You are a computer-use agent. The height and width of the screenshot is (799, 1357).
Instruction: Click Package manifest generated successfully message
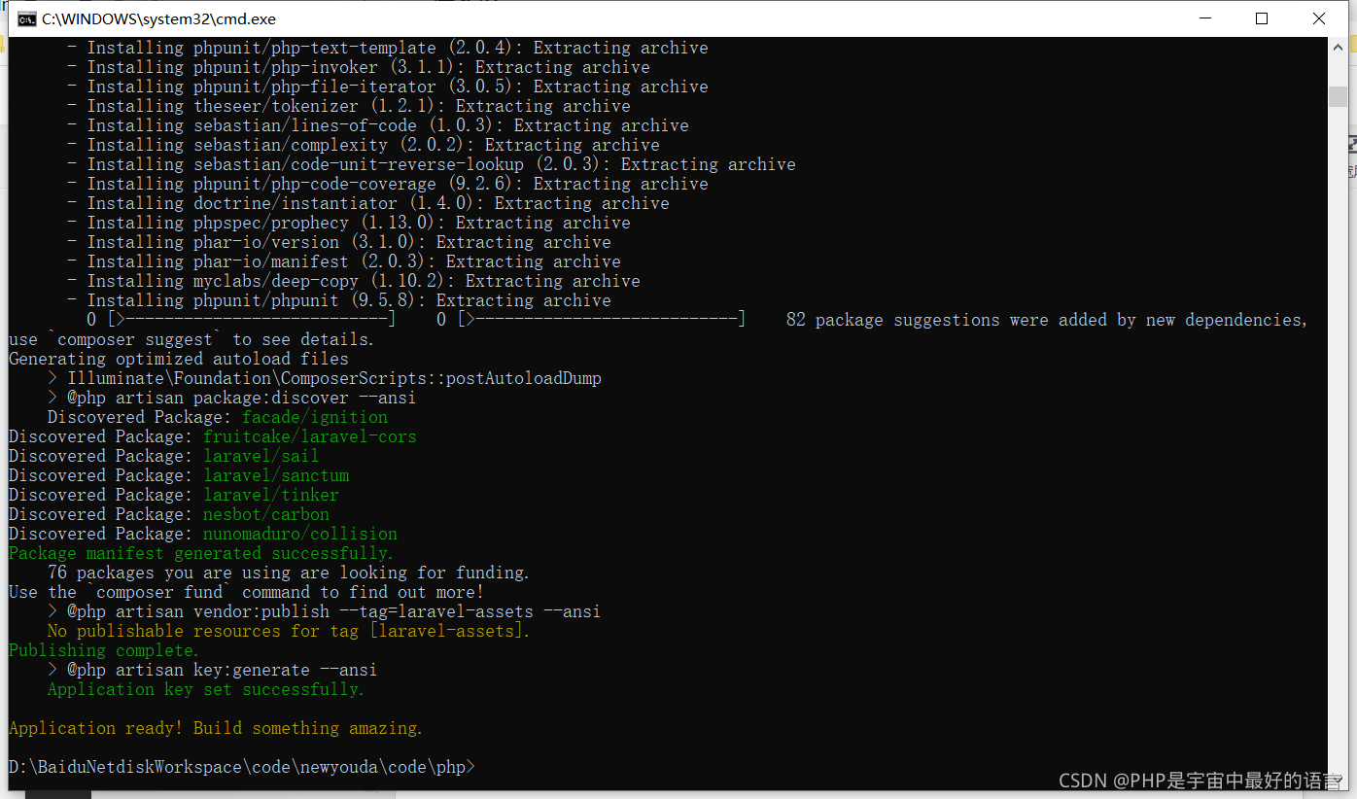pyautogui.click(x=198, y=552)
